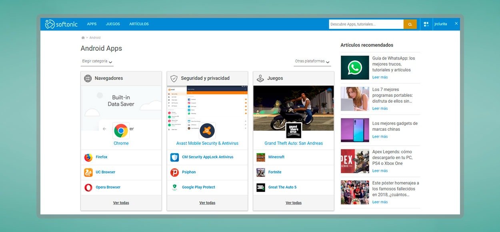Select the Psiphon icon
Viewport: 500px width, 232px height.
point(174,172)
